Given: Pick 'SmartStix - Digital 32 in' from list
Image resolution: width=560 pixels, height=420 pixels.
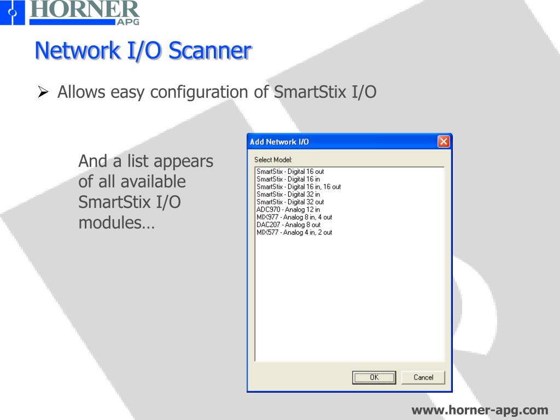Looking at the screenshot, I should 288,194.
